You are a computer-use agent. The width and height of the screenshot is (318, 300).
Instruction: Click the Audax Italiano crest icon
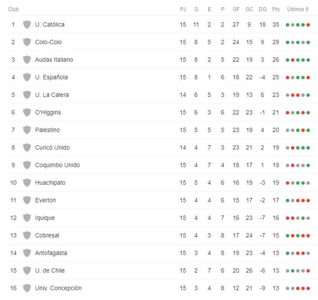click(x=27, y=60)
